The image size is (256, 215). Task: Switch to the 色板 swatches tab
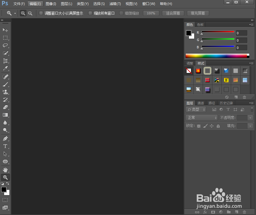pos(200,25)
